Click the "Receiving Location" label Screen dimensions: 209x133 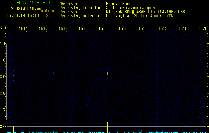pos(80,8)
